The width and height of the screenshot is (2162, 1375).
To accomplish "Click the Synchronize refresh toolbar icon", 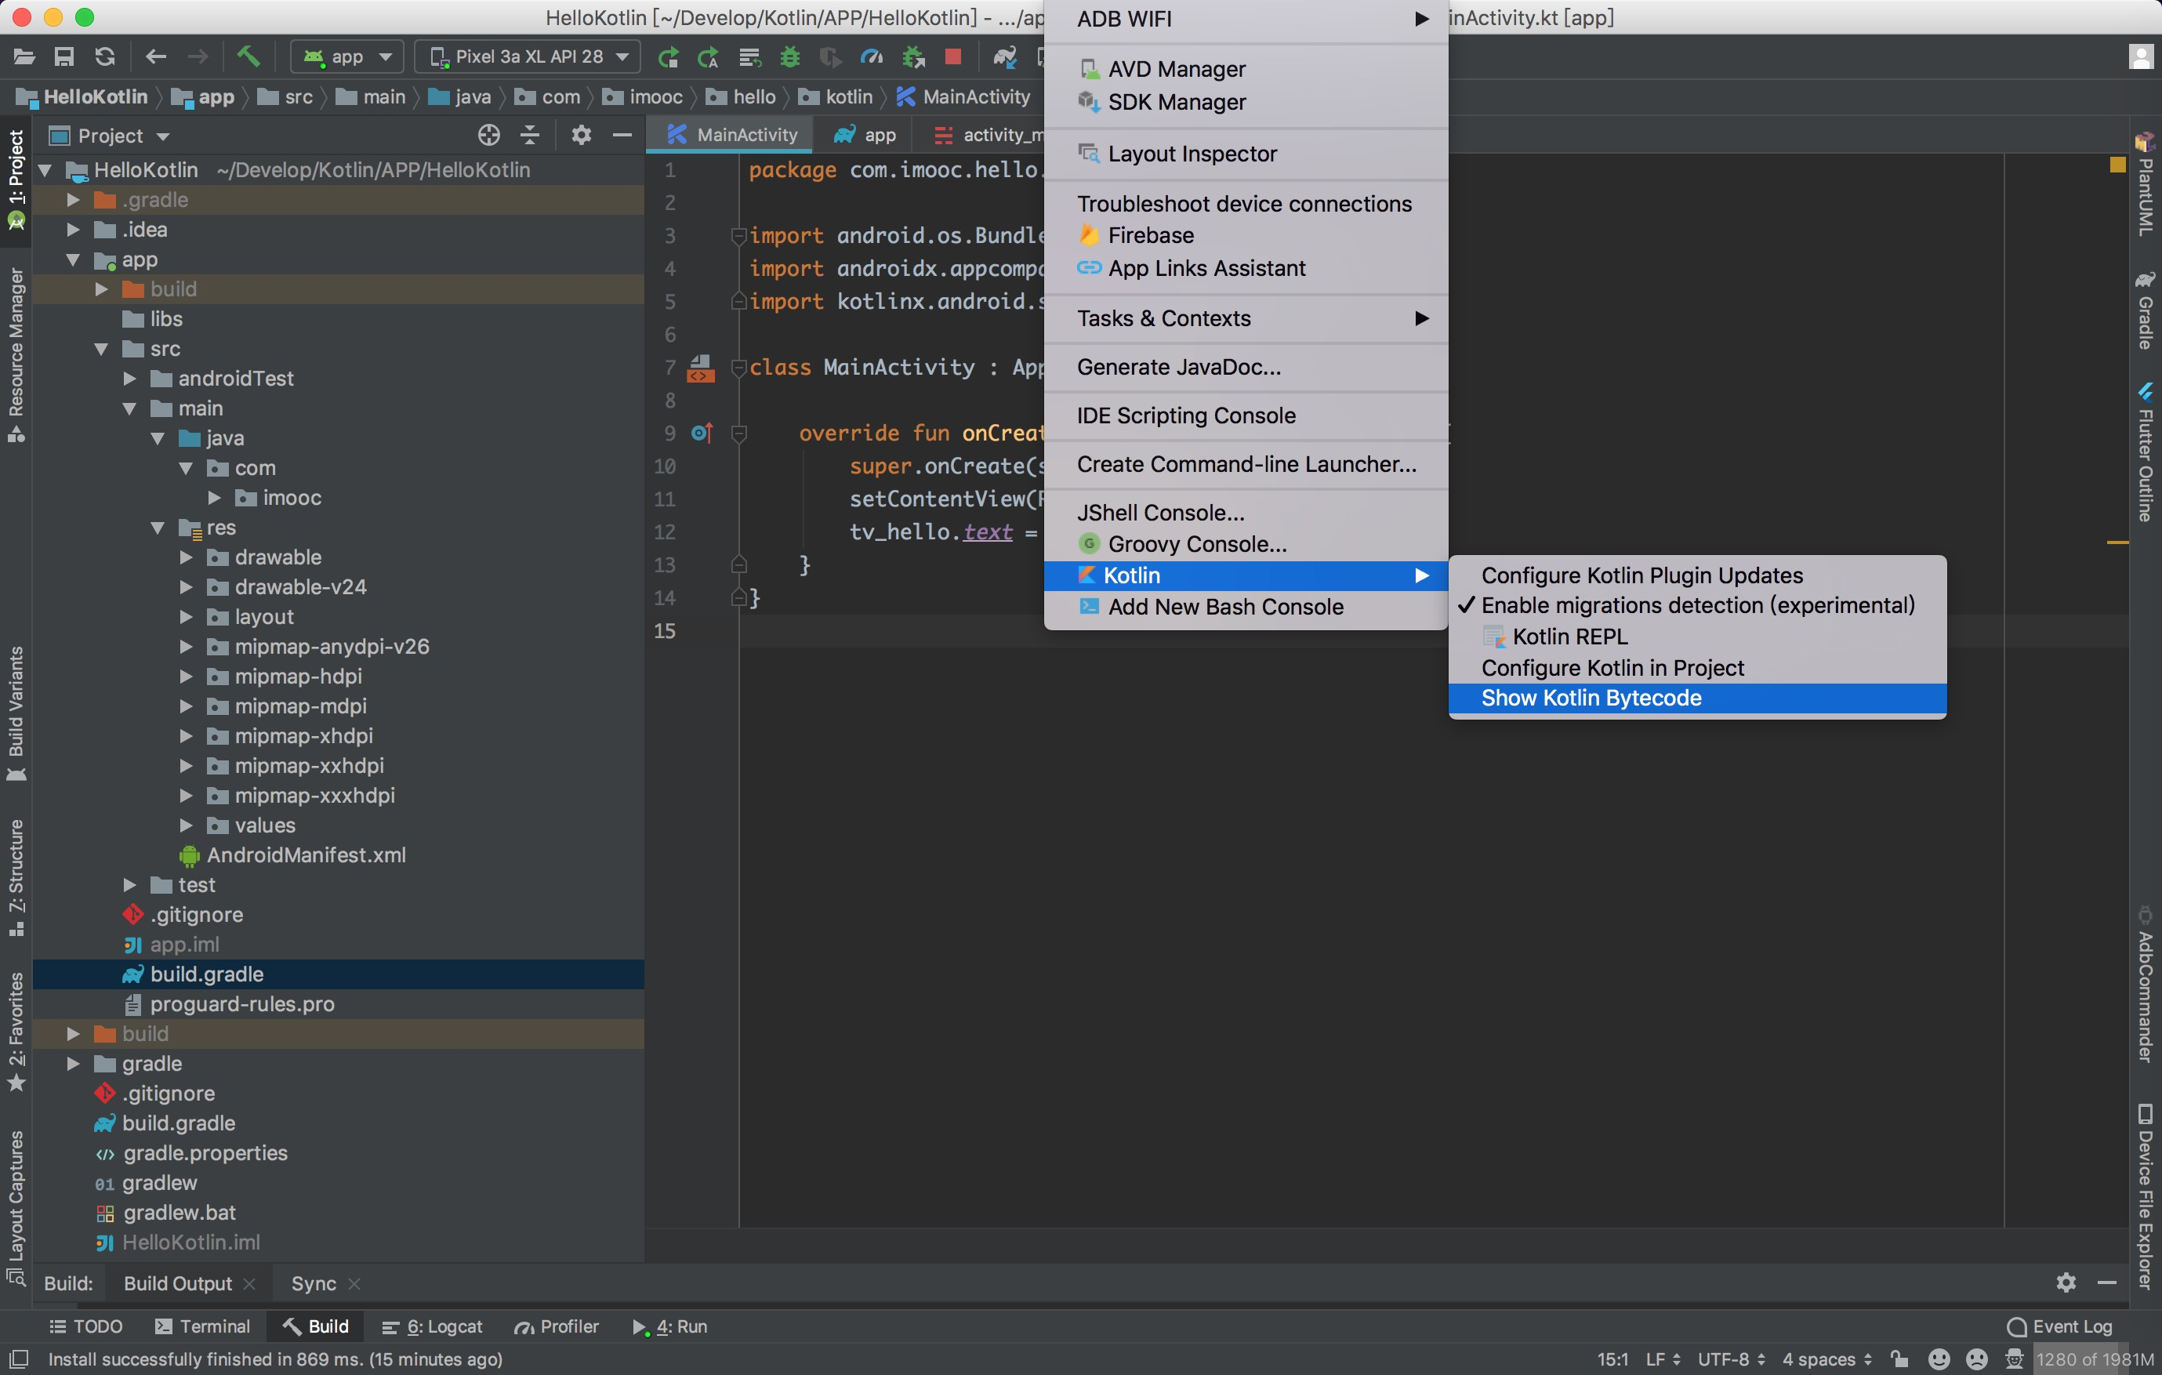I will tap(105, 56).
